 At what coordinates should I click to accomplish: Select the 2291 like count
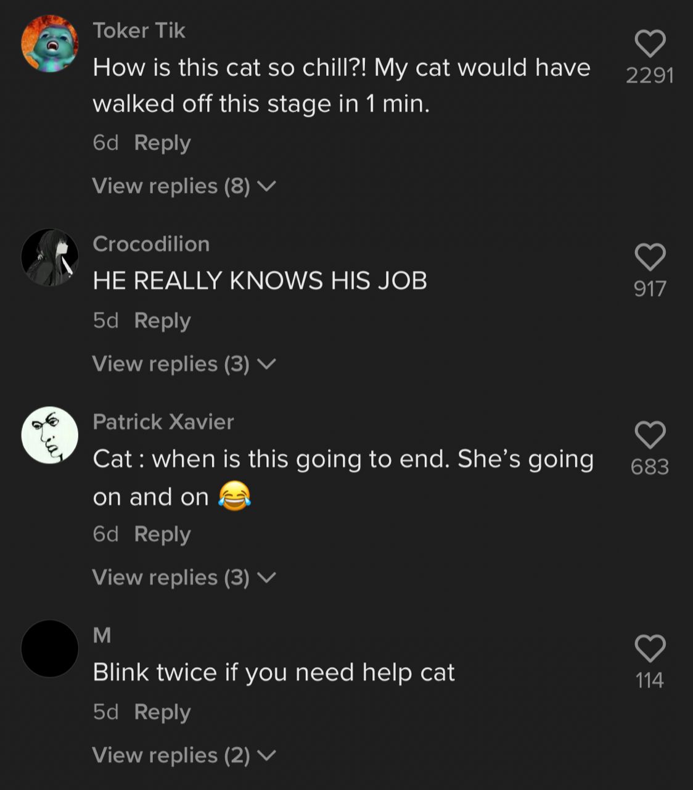click(x=650, y=75)
